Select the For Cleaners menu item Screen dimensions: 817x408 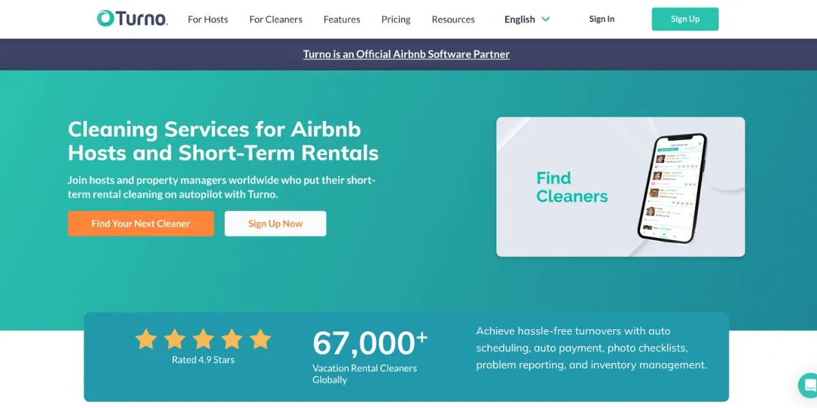tap(275, 19)
